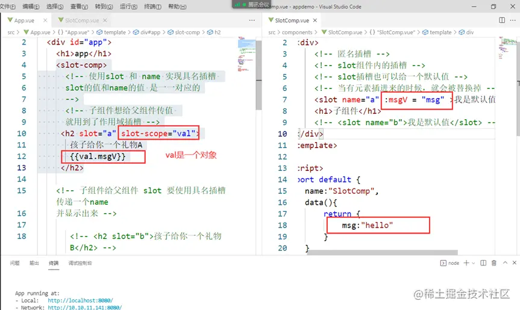520x310 pixels.
Task: Select SlotComp.vue tab in right editor group
Action: click(x=292, y=20)
